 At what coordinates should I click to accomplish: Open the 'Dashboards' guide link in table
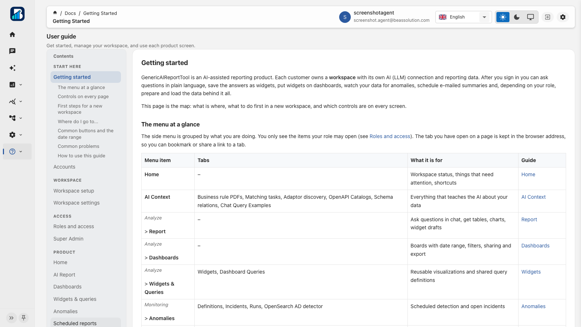[x=535, y=246]
